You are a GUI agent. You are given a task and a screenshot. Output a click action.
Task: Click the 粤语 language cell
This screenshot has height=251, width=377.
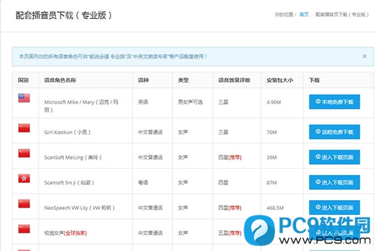(x=143, y=183)
